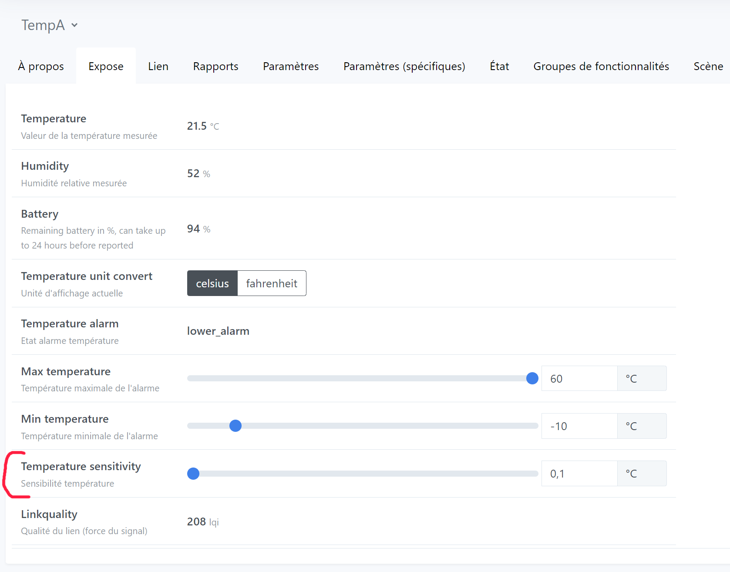Click the Max temperature label
This screenshot has height=572, width=730.
click(66, 371)
